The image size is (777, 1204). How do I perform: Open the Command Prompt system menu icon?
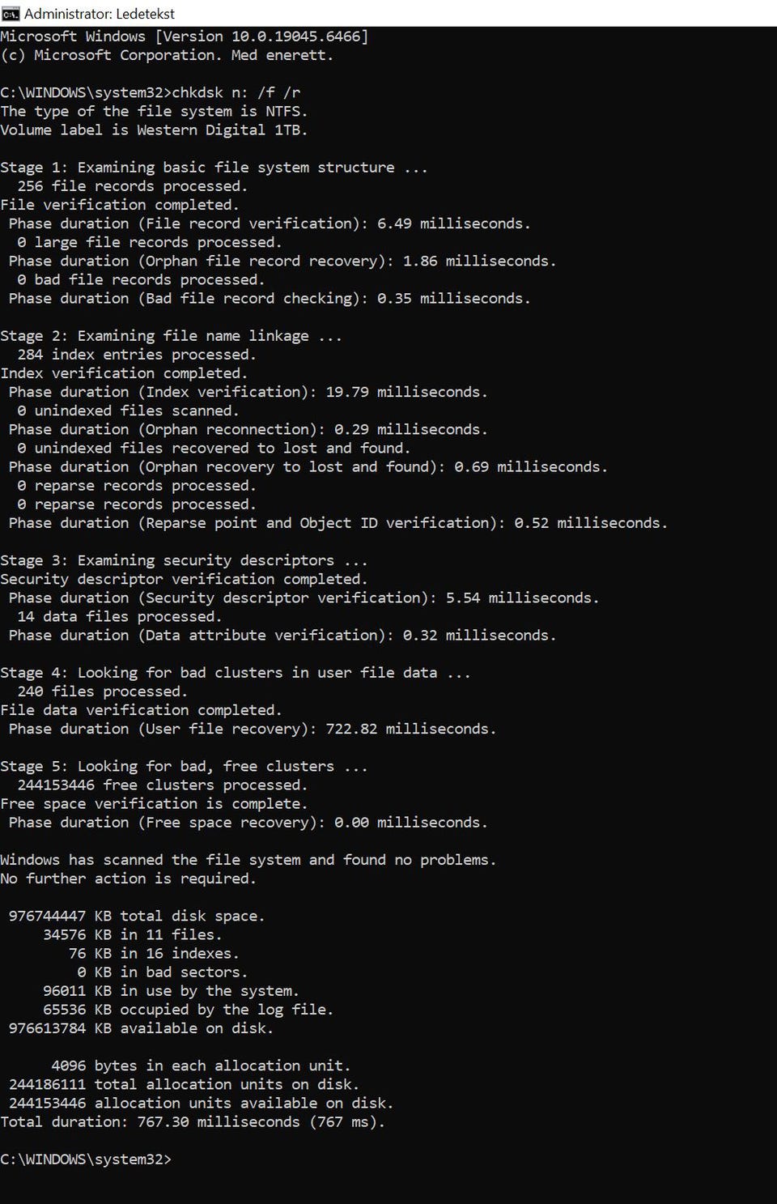pos(11,13)
